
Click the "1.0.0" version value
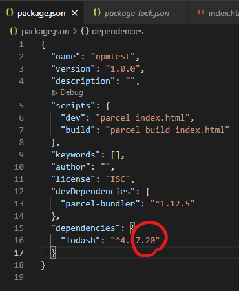[x=123, y=69]
